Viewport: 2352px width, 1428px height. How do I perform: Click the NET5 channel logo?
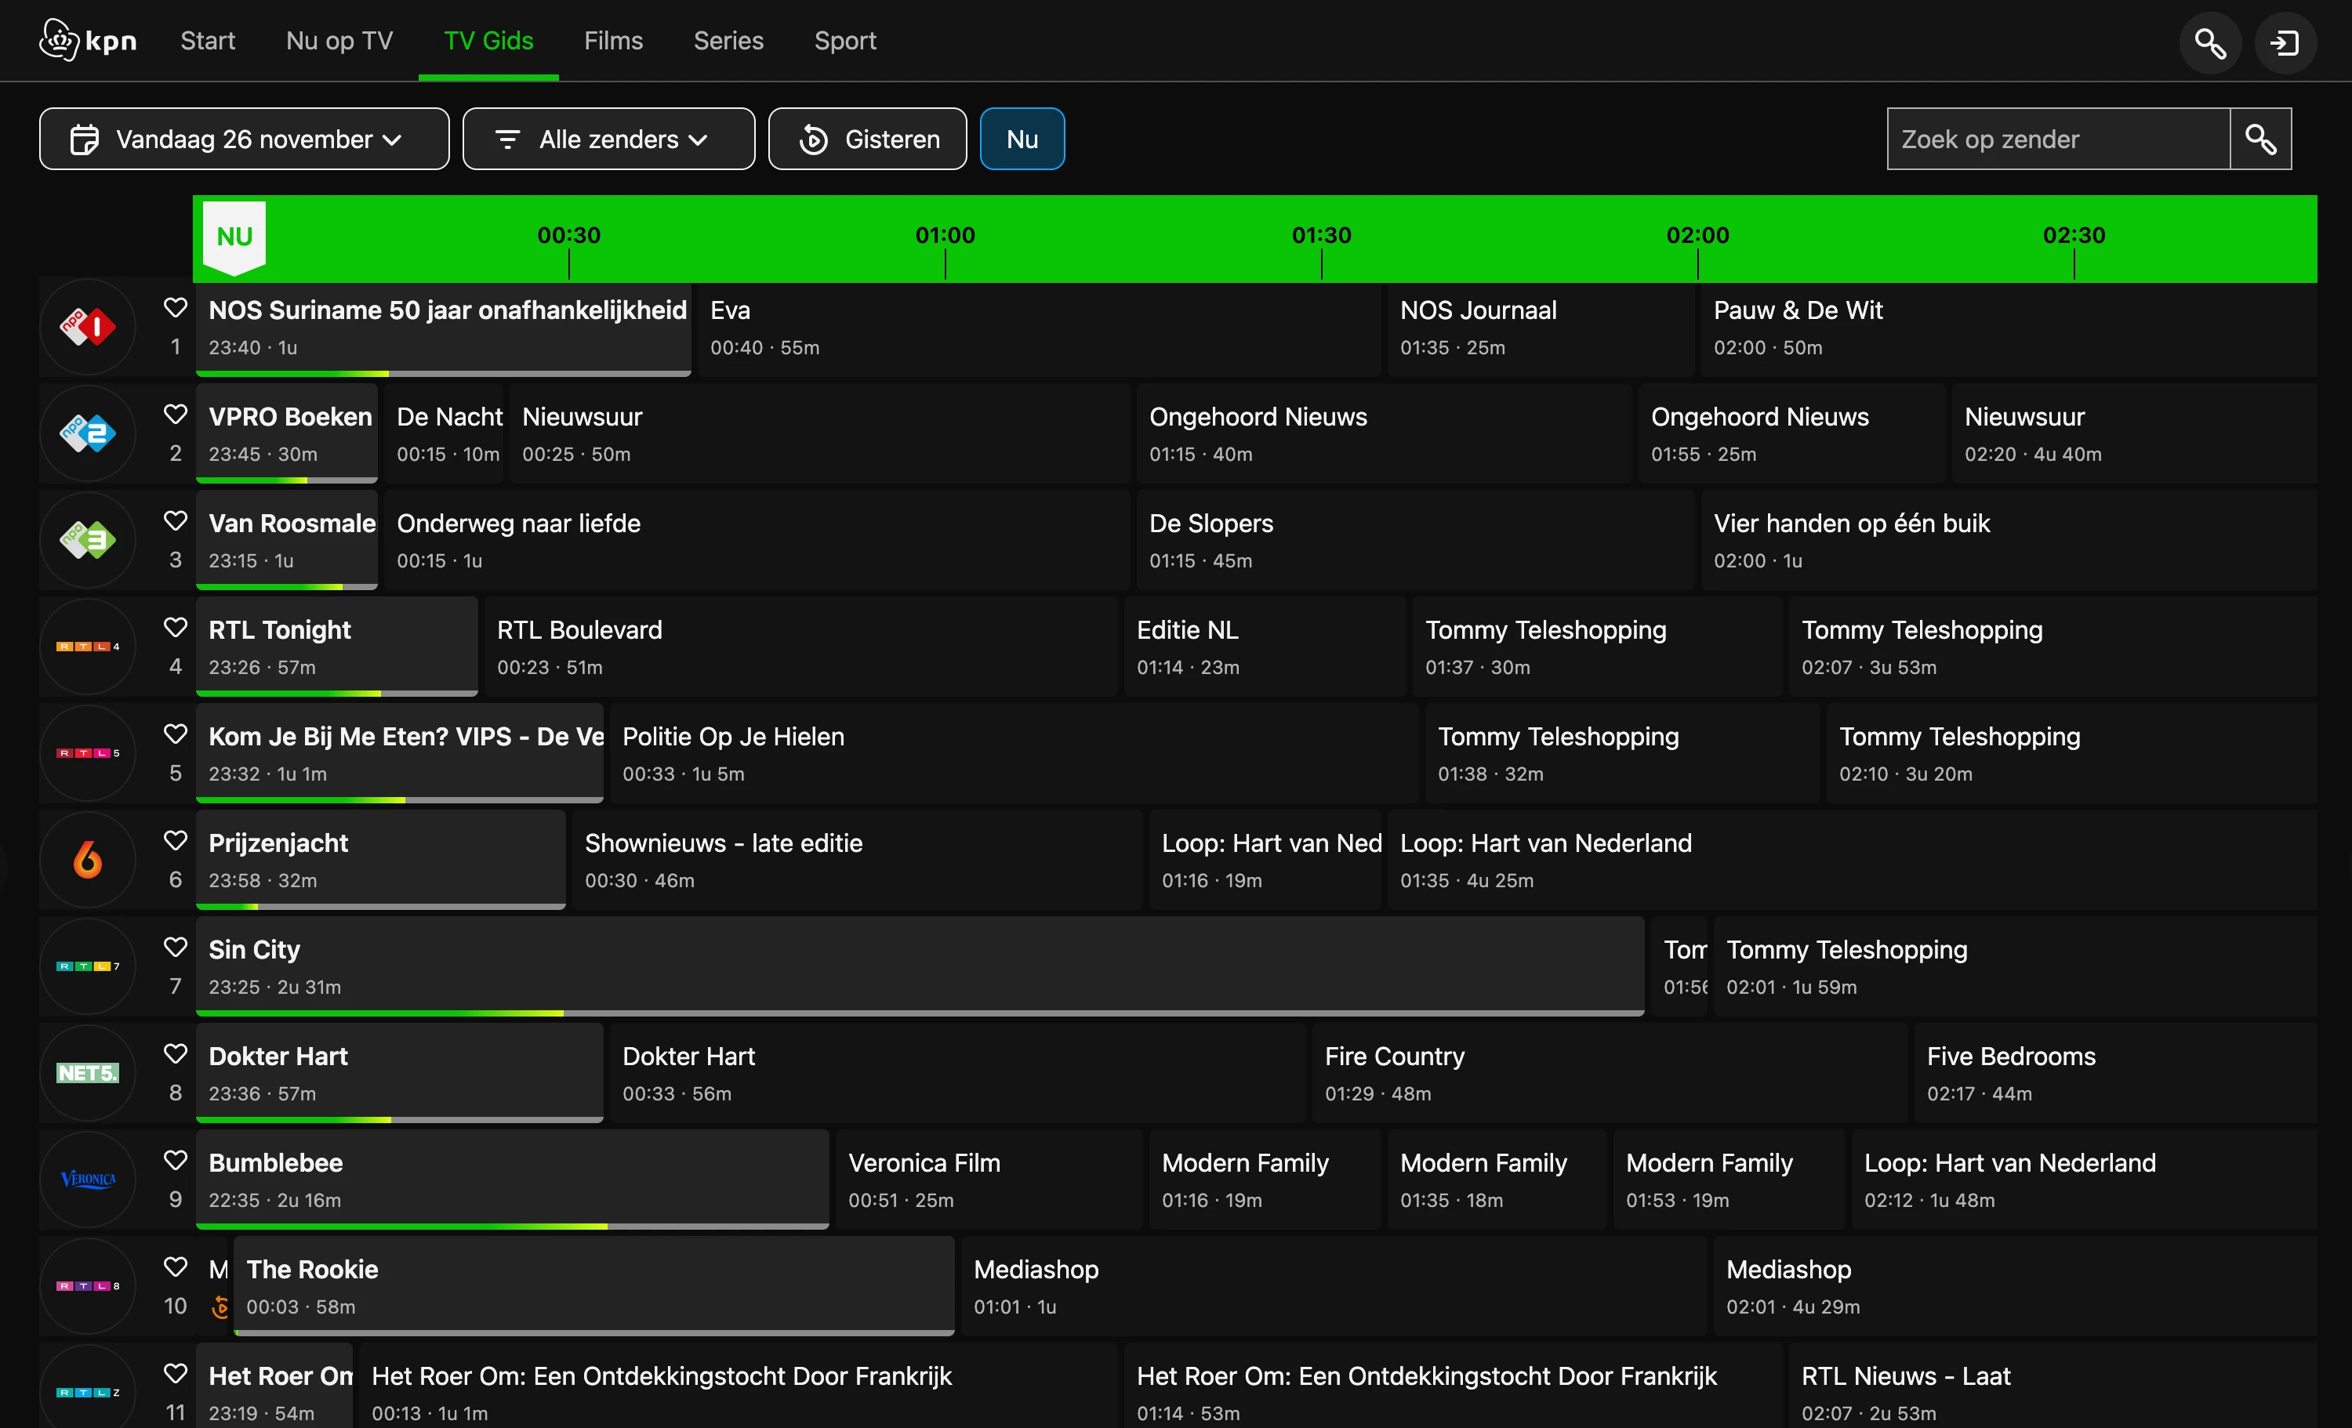pos(88,1073)
